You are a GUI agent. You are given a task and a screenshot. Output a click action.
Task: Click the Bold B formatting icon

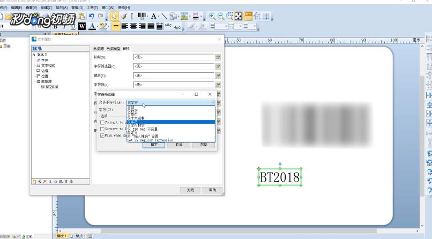[x=56, y=26]
